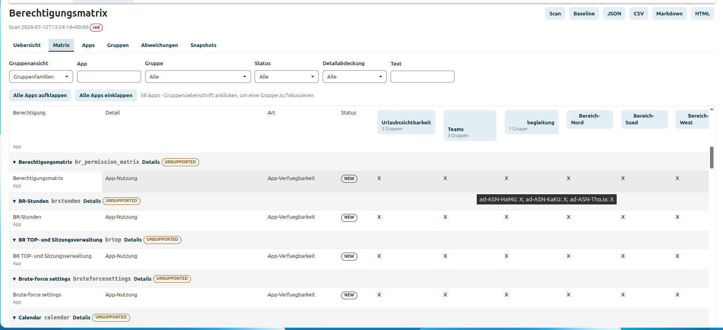The width and height of the screenshot is (723, 330).
Task: Focus the Bereich-Sued group header
Action: [644, 119]
